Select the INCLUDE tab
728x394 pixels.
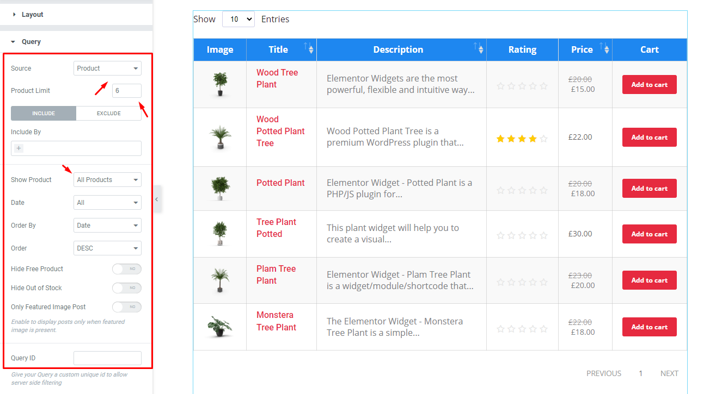(x=43, y=113)
